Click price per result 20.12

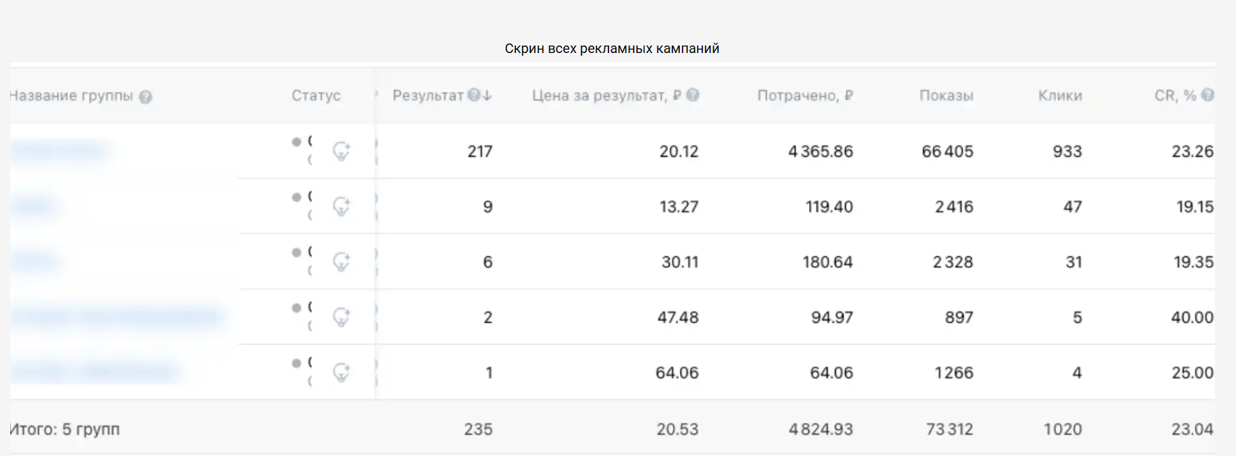coord(679,152)
